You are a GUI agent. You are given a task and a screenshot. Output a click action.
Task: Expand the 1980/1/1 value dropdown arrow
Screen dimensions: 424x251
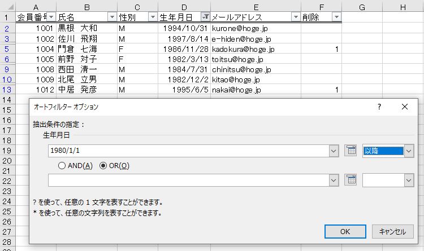click(x=334, y=151)
